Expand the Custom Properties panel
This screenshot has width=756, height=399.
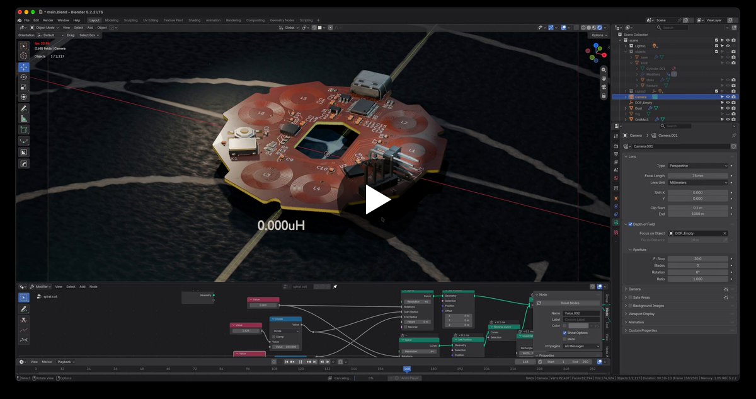click(643, 330)
